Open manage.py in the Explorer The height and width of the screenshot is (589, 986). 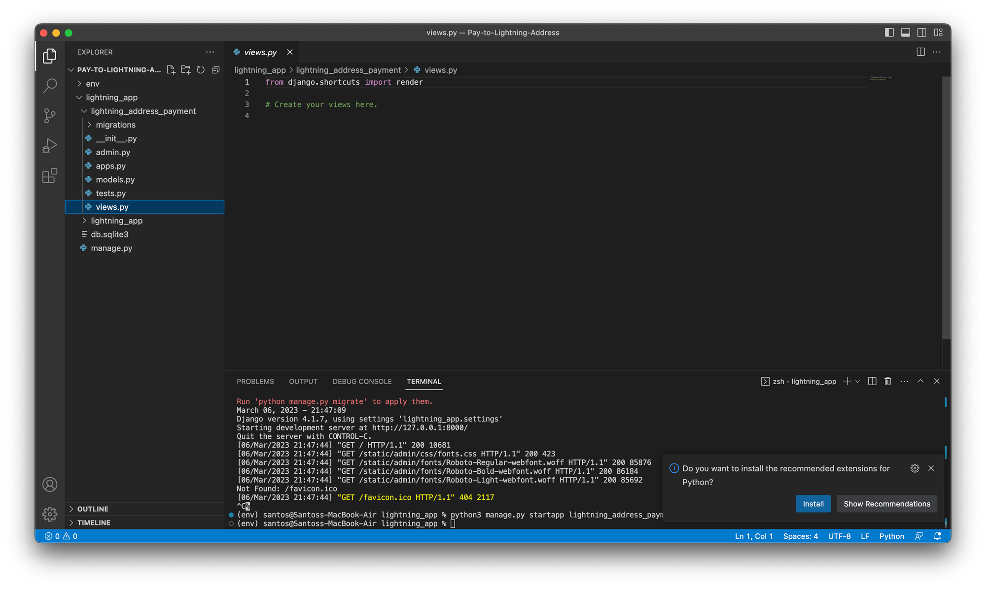point(144,248)
